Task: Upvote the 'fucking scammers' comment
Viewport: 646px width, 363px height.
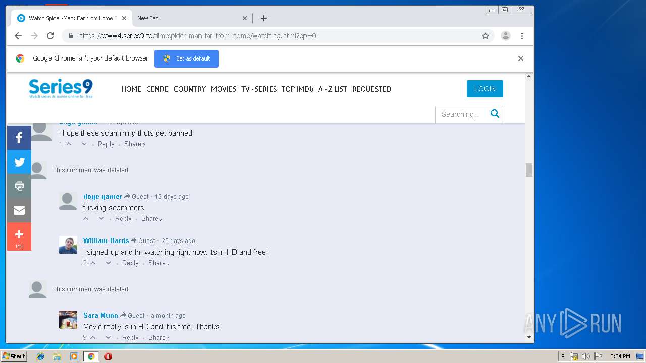Action: point(86,219)
